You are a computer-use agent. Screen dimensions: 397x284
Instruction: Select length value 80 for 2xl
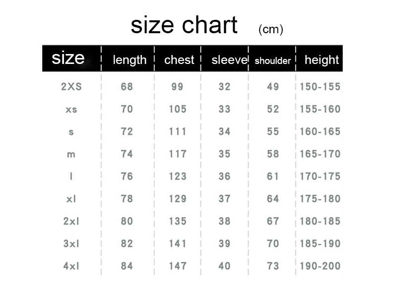pyautogui.click(x=127, y=221)
